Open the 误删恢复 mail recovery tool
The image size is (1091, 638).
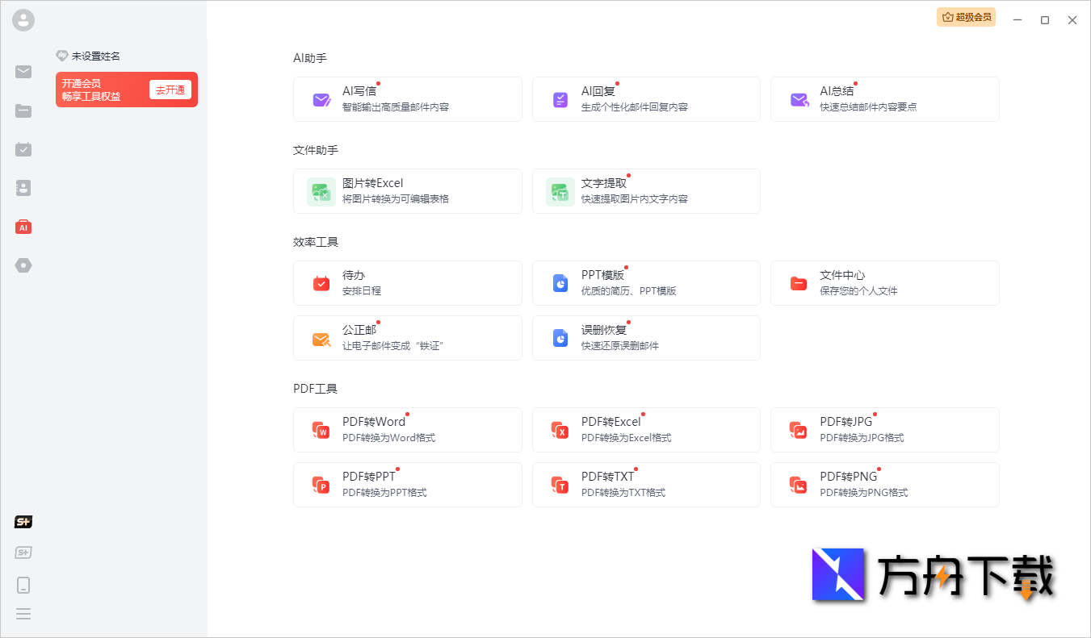645,337
